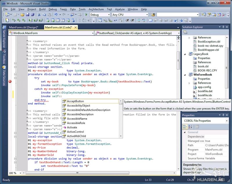Click the Decrease Indent icon
This screenshot has height=184, width=232.
127,20
